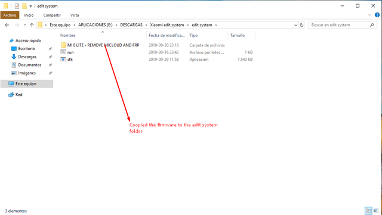This screenshot has height=215, width=382.
Task: Open Escritorio in quick access
Action: [x=26, y=49]
